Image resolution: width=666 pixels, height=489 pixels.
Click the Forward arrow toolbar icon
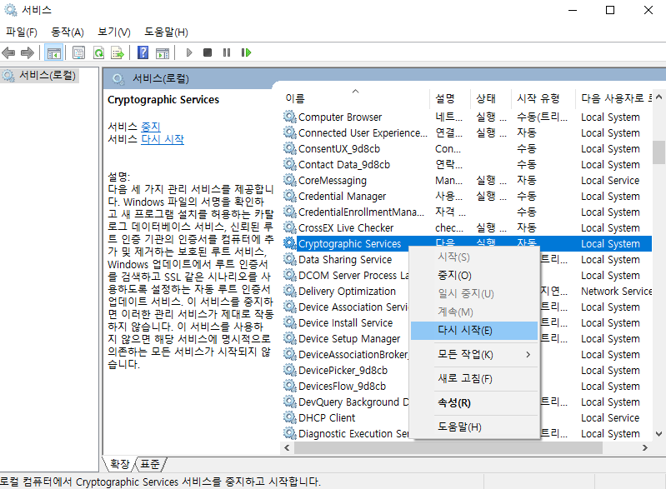click(28, 52)
